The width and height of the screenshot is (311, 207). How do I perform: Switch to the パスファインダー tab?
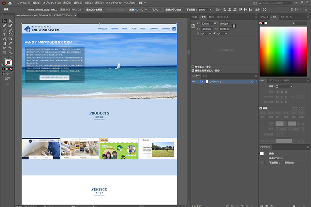(x=224, y=17)
